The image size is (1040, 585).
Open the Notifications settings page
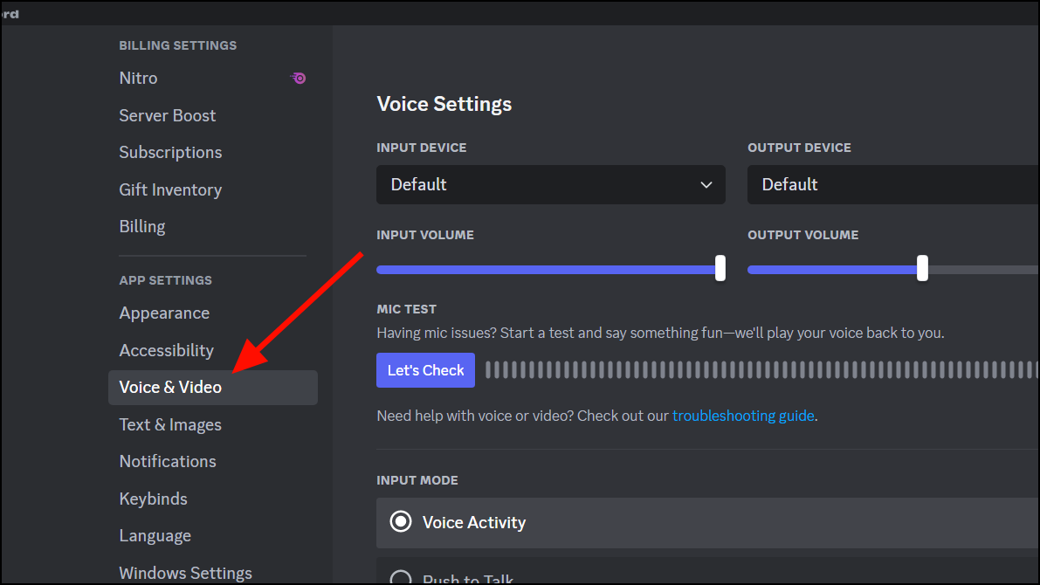point(167,461)
